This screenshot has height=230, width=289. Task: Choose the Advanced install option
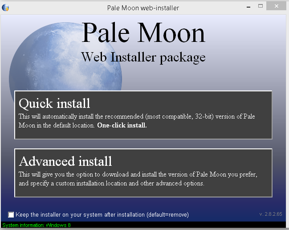click(143, 173)
